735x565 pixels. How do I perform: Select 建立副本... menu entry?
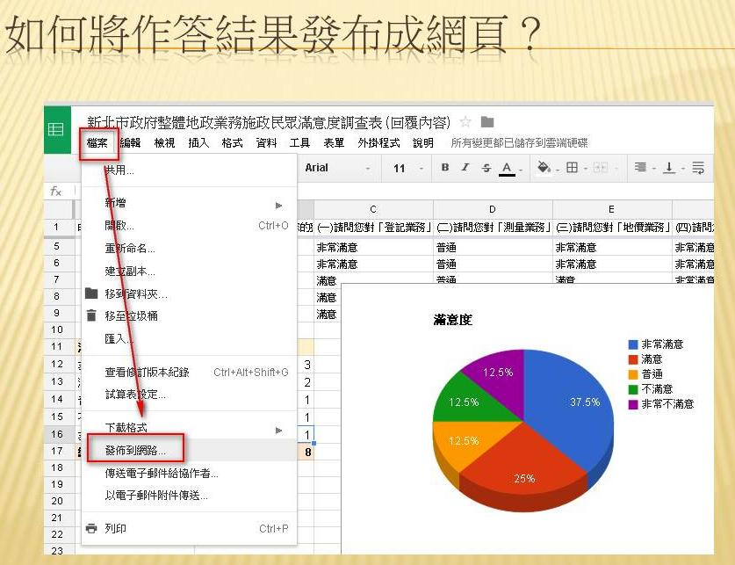[x=190, y=271]
